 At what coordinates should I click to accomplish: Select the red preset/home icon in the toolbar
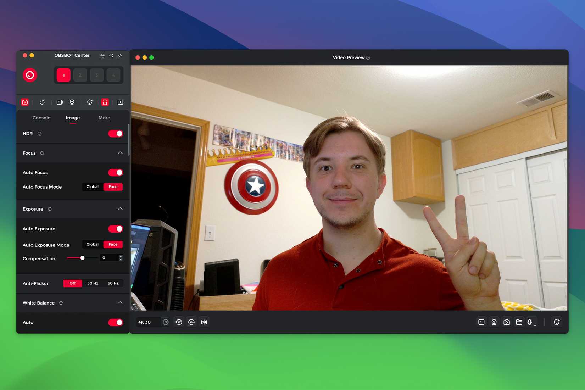[x=105, y=102]
